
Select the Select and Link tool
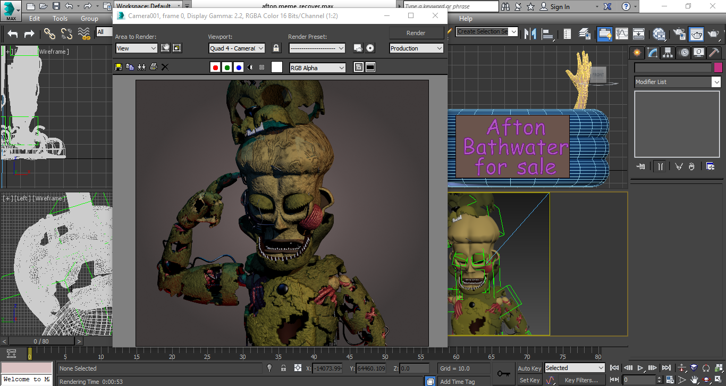click(49, 34)
